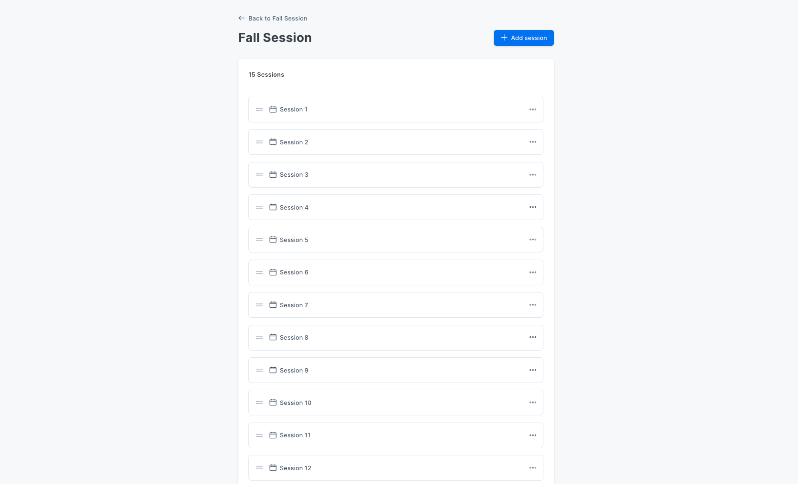
Task: Open the three-dot menu for Session 1
Action: pyautogui.click(x=533, y=110)
